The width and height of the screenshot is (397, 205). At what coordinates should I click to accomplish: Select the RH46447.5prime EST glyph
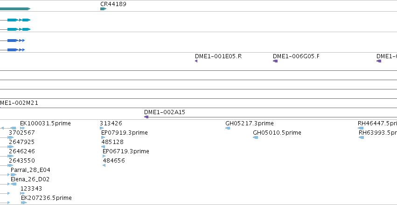361,128
